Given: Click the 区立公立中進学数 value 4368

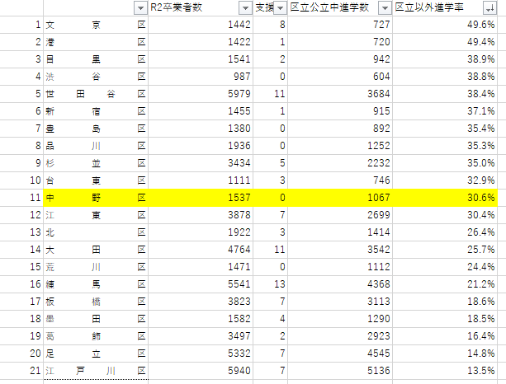Looking at the screenshot, I should [x=340, y=284].
